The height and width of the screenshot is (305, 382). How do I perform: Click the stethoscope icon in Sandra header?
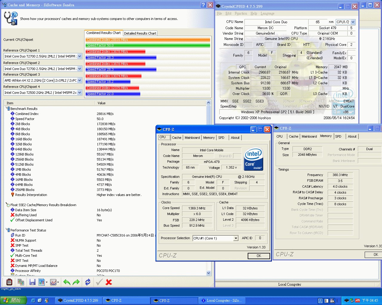[x=11, y=18]
